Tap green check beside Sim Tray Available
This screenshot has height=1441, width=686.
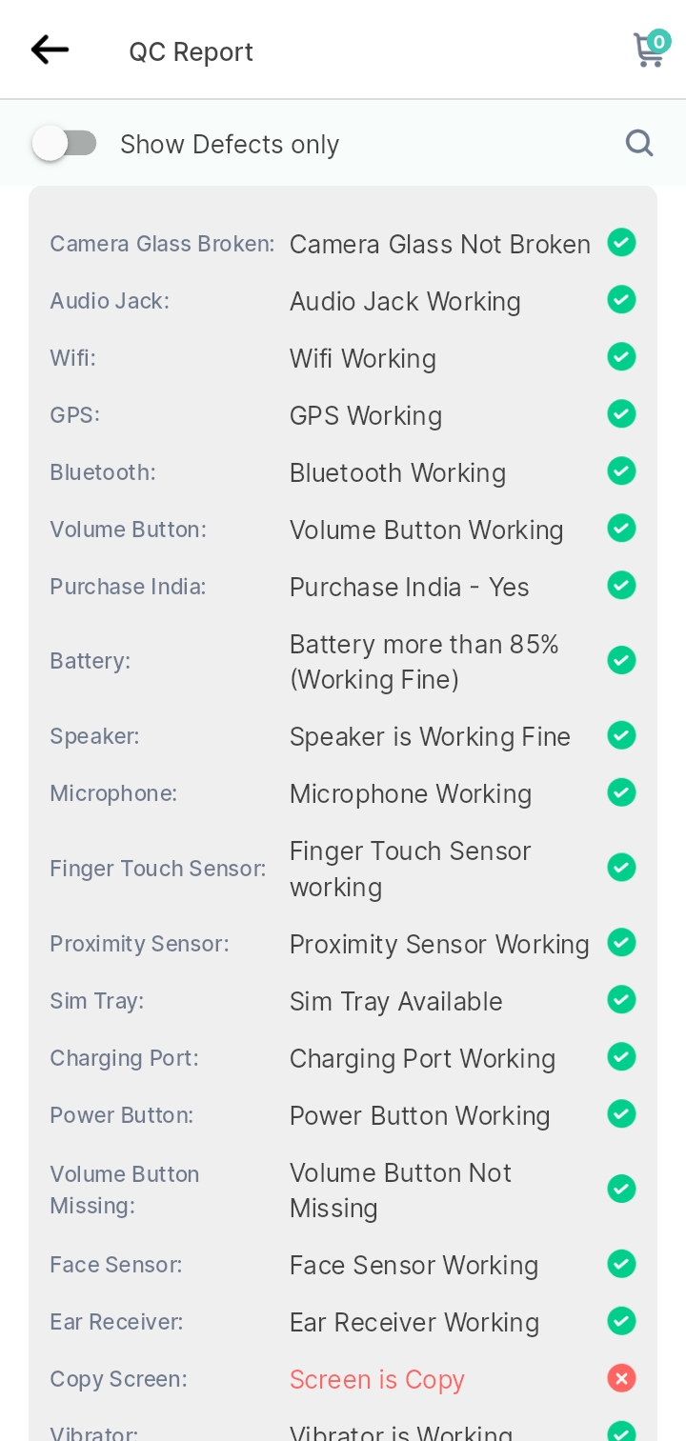click(x=621, y=1000)
